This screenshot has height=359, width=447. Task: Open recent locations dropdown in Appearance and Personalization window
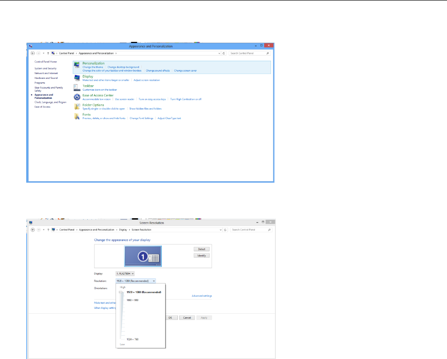point(43,53)
